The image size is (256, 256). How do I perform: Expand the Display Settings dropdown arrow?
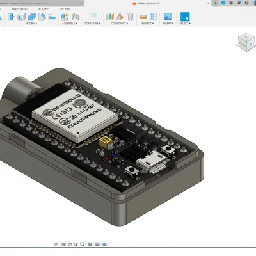(x=93, y=244)
